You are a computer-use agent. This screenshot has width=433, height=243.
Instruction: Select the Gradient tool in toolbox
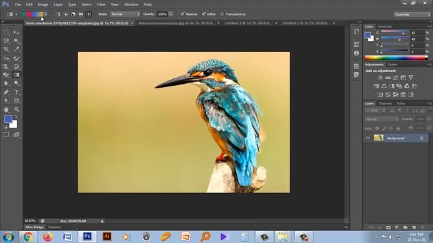coord(16,75)
